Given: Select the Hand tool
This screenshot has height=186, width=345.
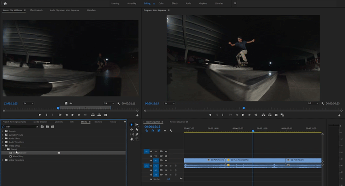Looking at the screenshot, I should click(132, 139).
